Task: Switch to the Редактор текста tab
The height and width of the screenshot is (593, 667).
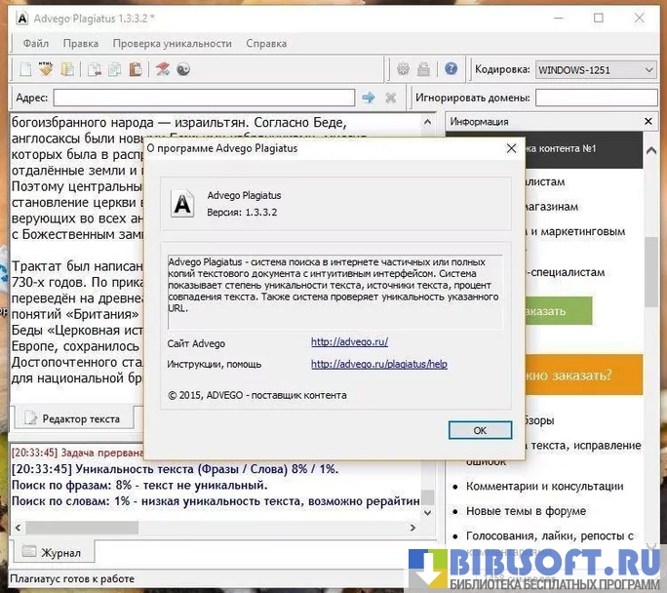Action: click(71, 418)
